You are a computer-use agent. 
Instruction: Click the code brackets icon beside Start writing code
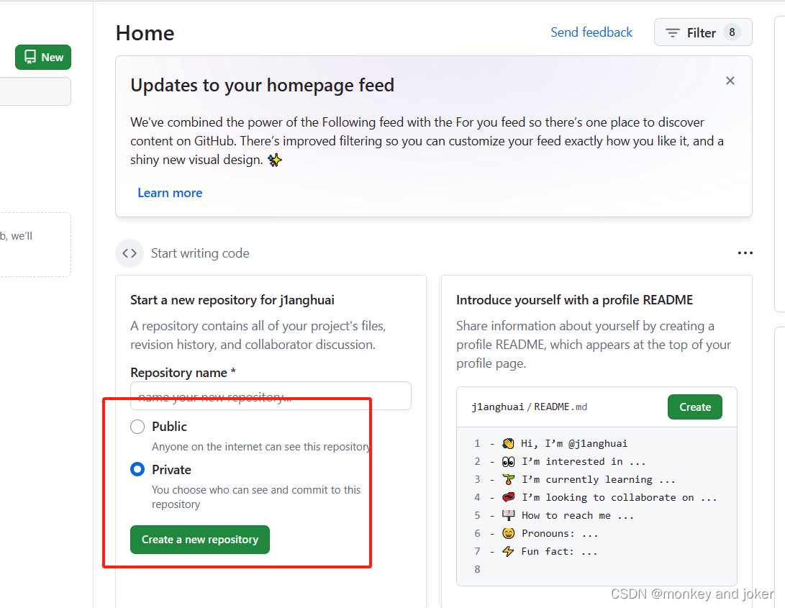[130, 253]
